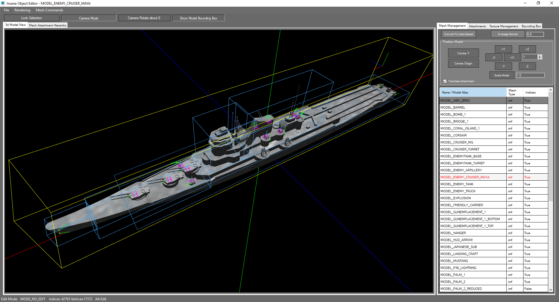Move model with +Z button
This screenshot has height=302, width=559.
(527, 49)
